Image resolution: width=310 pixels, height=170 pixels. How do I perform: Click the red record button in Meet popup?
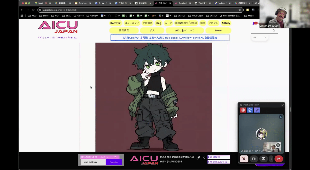243,110
